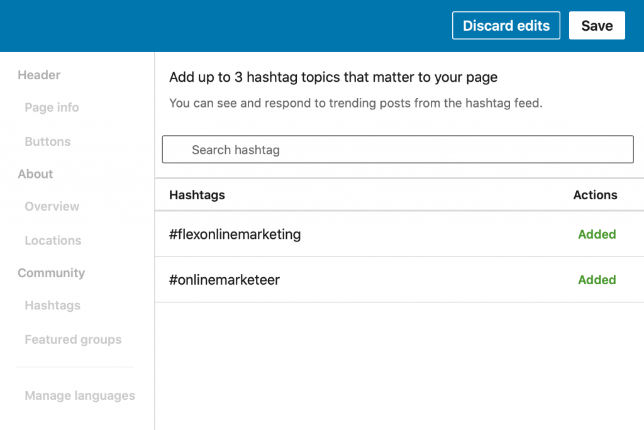
Task: Toggle Added status for #onlinemarketeer
Action: tap(596, 280)
